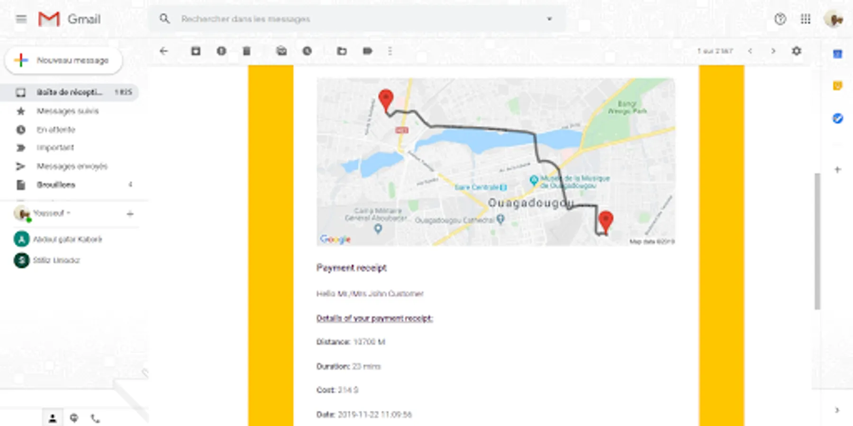Open the Brouillons folder
Screen dimensions: 853x426
coord(69,185)
